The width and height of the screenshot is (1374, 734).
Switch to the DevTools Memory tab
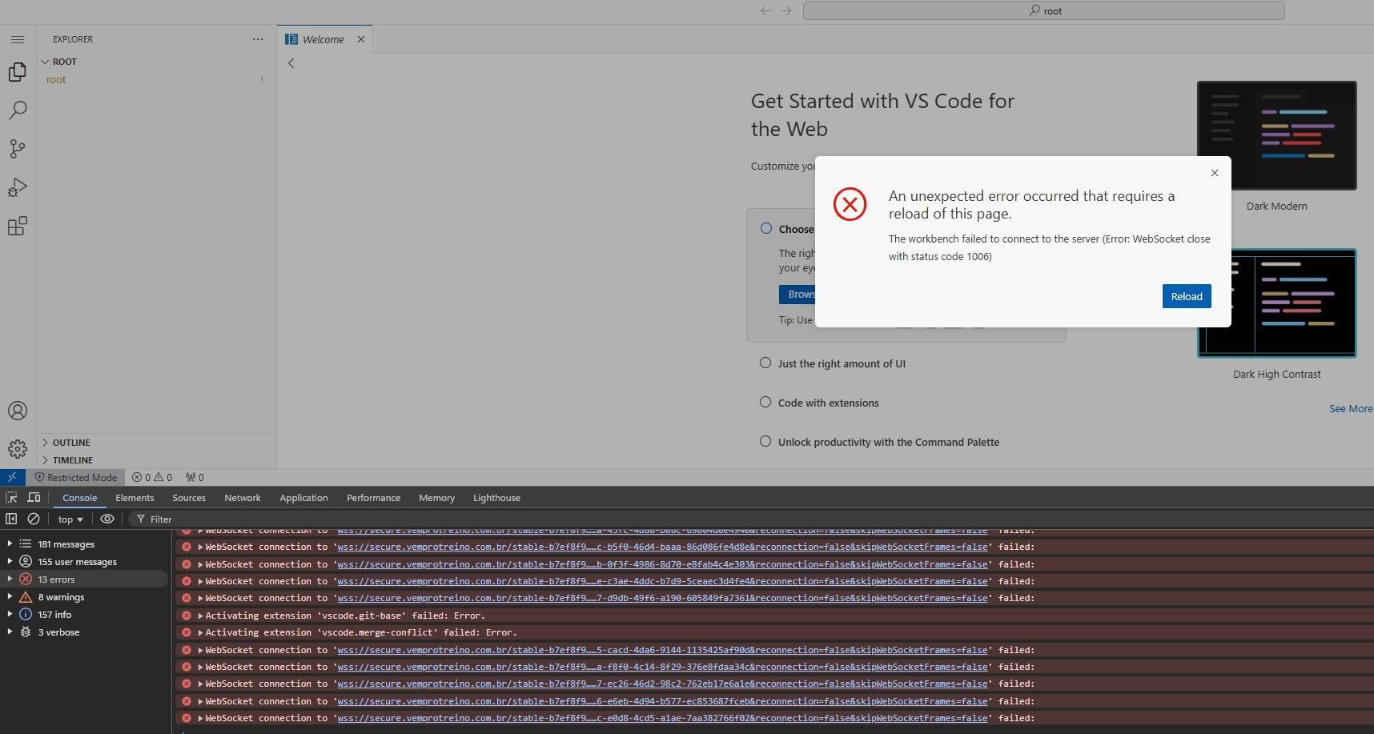coord(436,498)
